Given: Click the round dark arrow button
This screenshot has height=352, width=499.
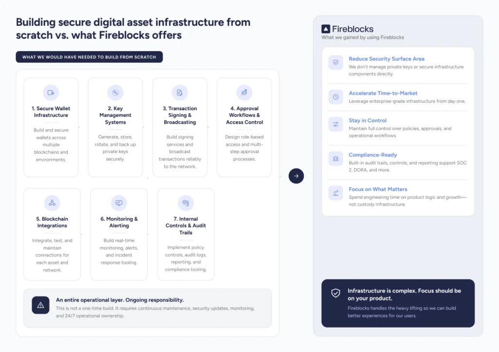Looking at the screenshot, I should [x=296, y=176].
